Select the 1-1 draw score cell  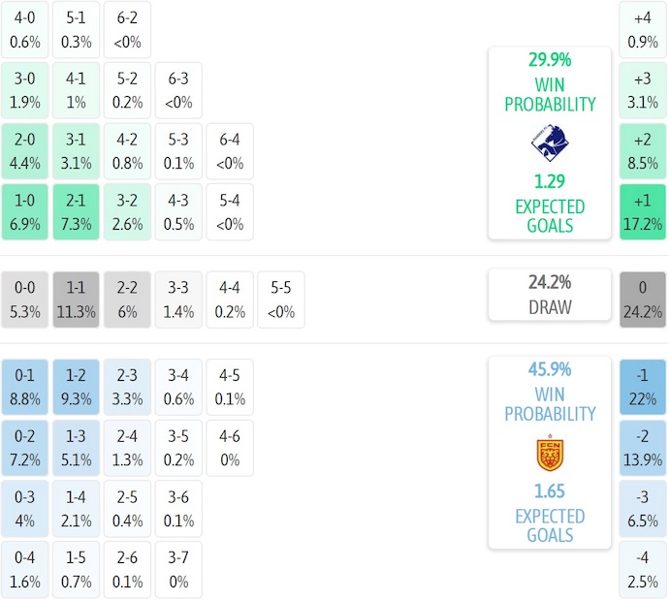[x=77, y=300]
